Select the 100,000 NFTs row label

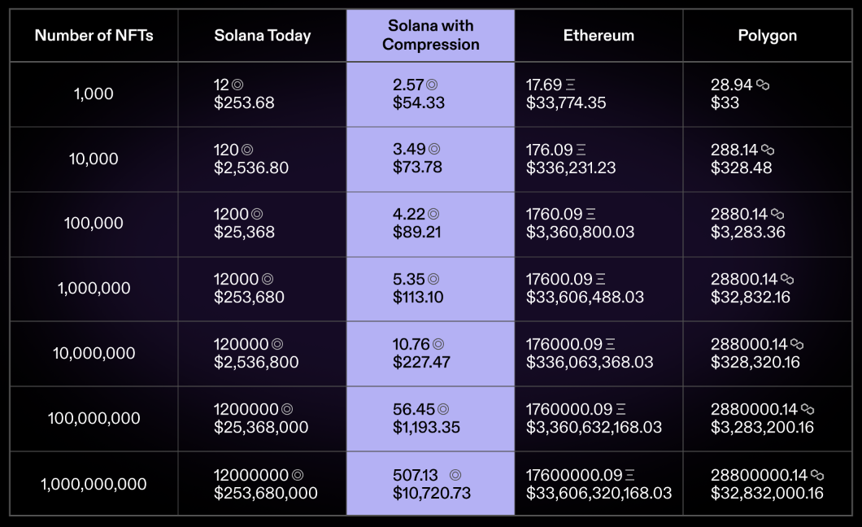coord(94,223)
